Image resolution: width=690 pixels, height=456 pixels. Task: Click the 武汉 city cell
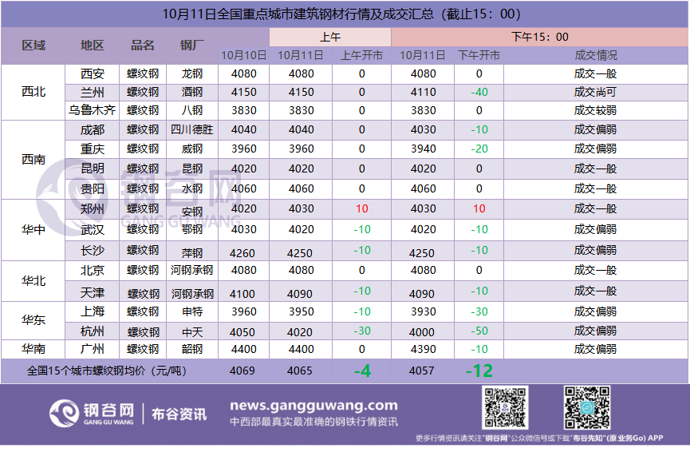93,229
